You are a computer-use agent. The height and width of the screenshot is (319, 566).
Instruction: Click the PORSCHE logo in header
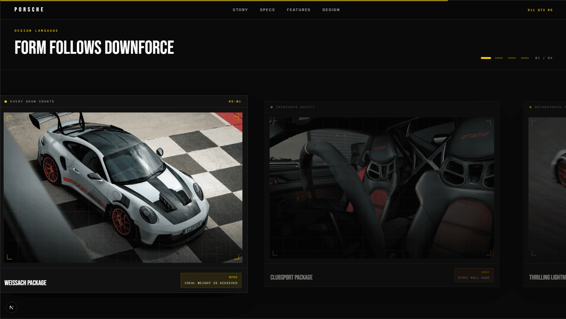click(29, 10)
